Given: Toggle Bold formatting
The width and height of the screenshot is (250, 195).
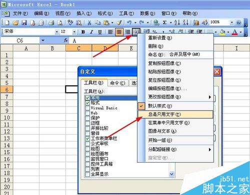Looking at the screenshot, I should (83, 32).
